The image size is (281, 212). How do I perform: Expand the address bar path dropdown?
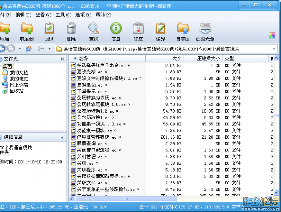click(x=274, y=49)
